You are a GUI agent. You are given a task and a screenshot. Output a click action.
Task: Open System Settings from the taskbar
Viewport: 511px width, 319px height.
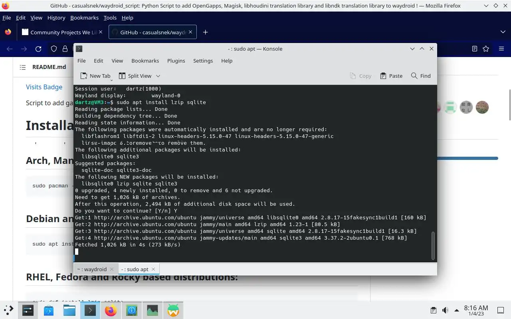click(x=28, y=310)
